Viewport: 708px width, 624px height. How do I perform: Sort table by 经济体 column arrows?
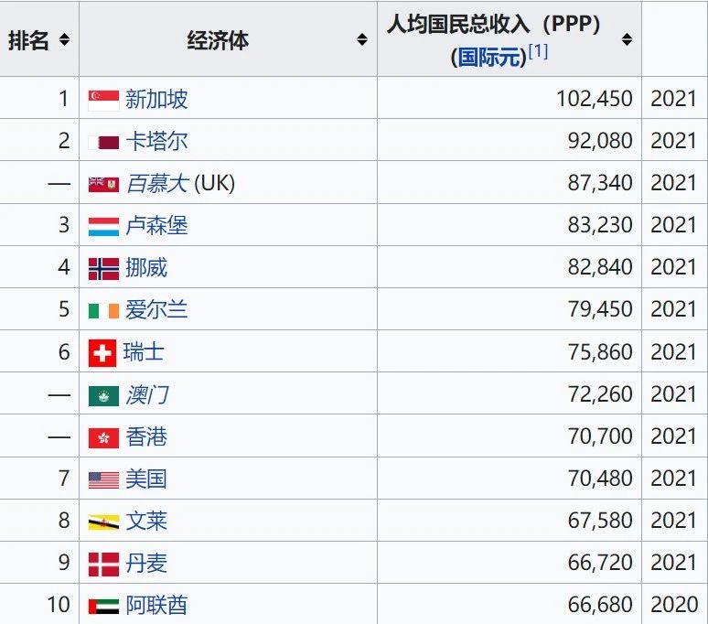pos(362,39)
